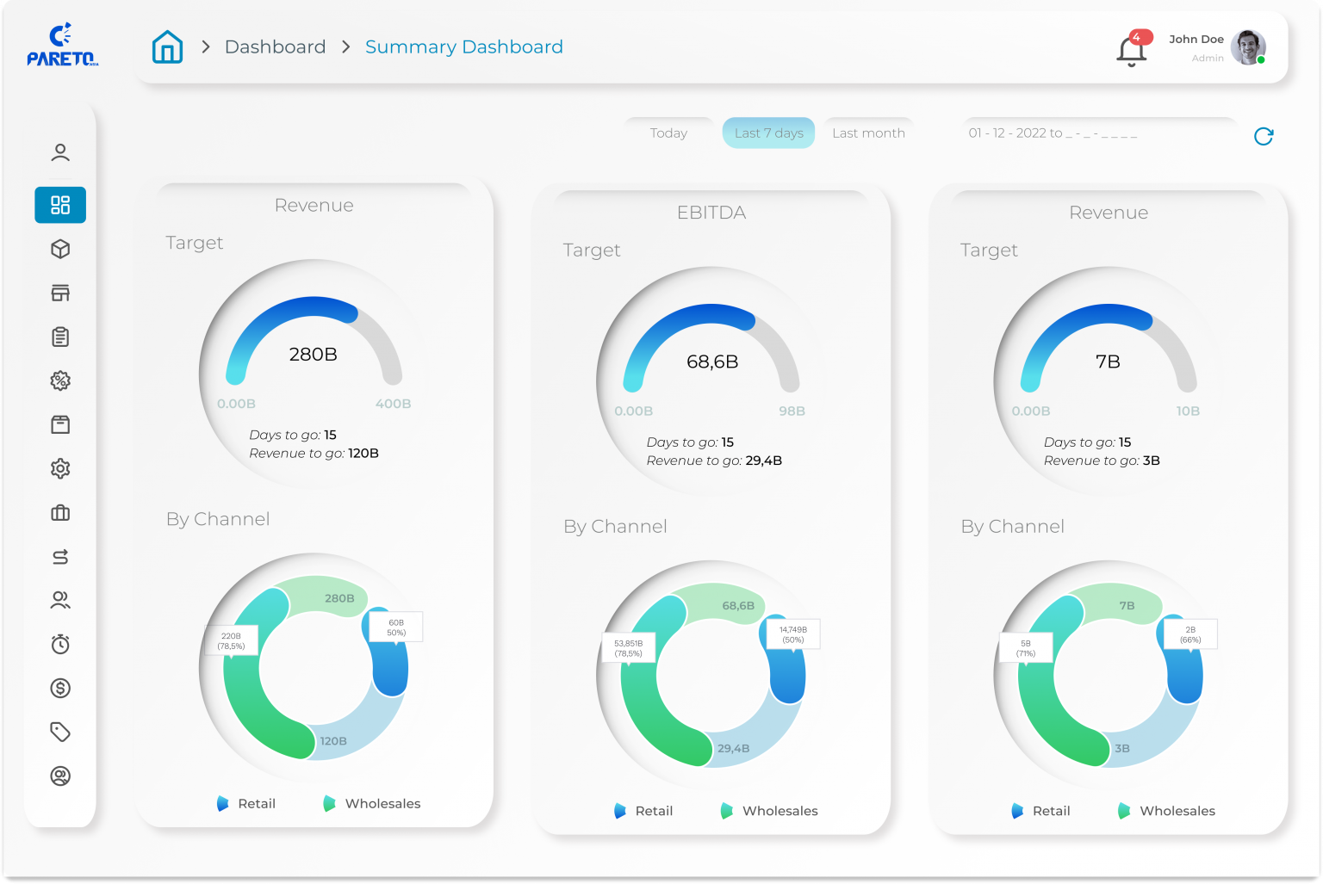This screenshot has height=884, width=1323.
Task: Open the archive box sidebar icon
Action: coord(60,424)
